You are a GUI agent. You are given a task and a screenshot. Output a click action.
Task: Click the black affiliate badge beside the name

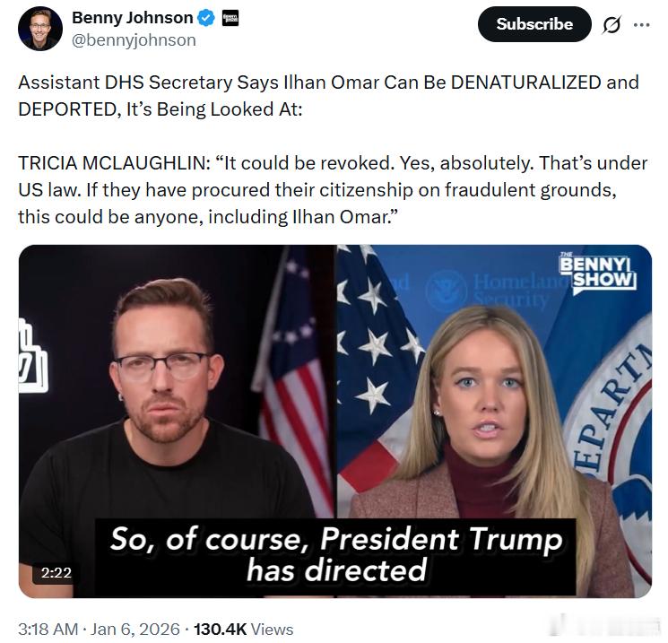click(x=230, y=18)
